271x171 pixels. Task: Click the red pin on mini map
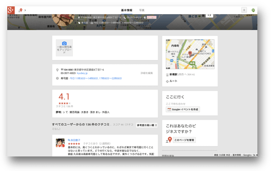(190, 53)
